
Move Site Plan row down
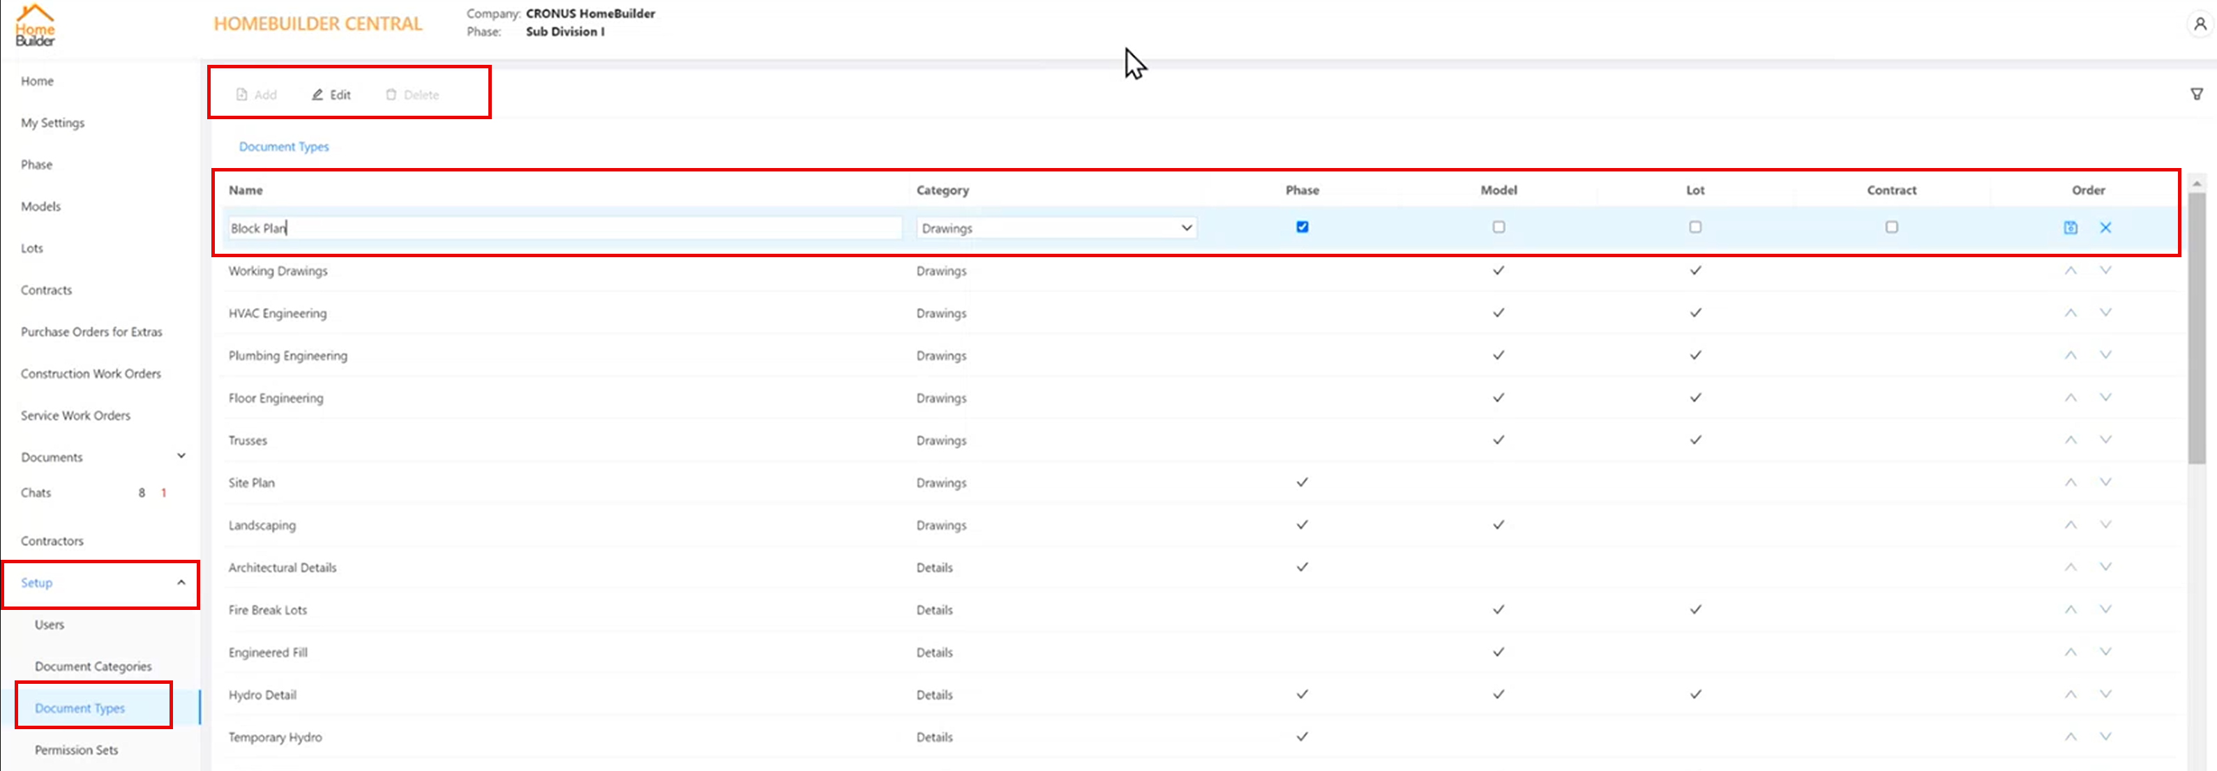point(2105,482)
